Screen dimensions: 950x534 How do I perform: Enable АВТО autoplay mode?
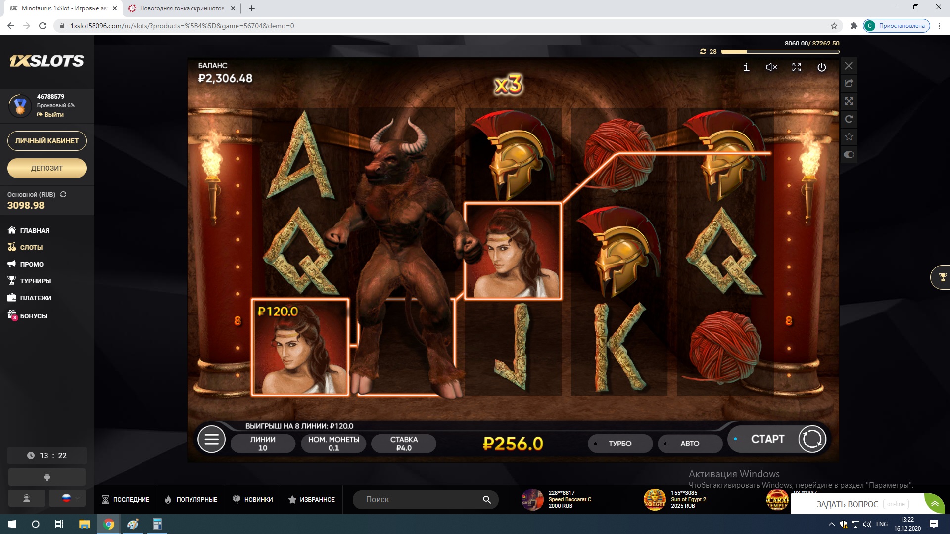click(x=689, y=444)
